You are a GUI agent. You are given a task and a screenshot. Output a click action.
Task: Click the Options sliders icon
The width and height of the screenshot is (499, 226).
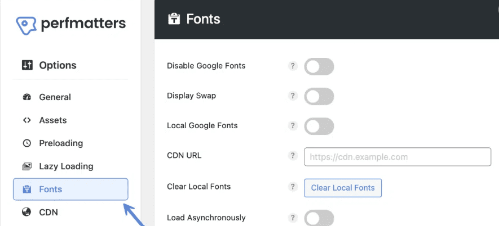point(27,65)
